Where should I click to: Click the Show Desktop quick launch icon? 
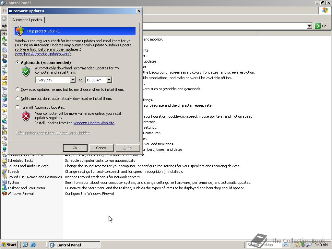point(25,245)
